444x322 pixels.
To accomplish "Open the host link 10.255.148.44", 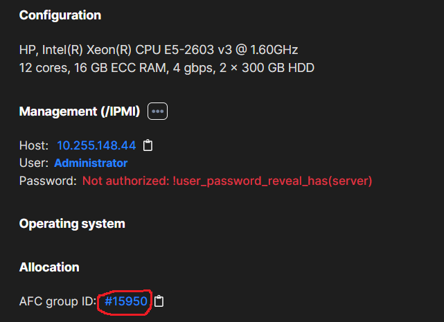I will (96, 145).
